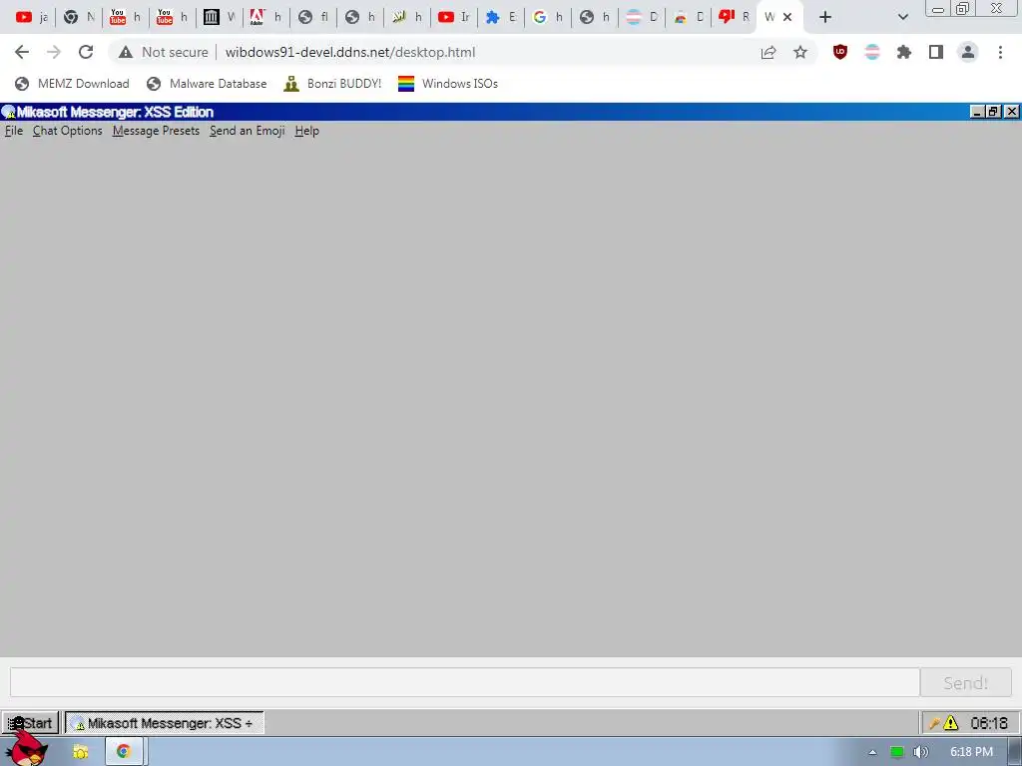Switch to the Chrome-icon tab labeled N
Viewport: 1022px width, 766px height.
[79, 17]
